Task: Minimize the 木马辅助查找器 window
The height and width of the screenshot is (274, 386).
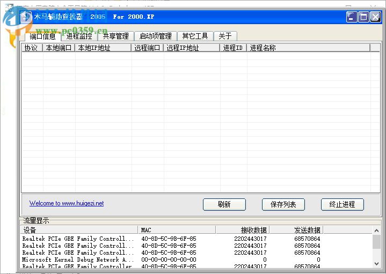Action: [351, 17]
